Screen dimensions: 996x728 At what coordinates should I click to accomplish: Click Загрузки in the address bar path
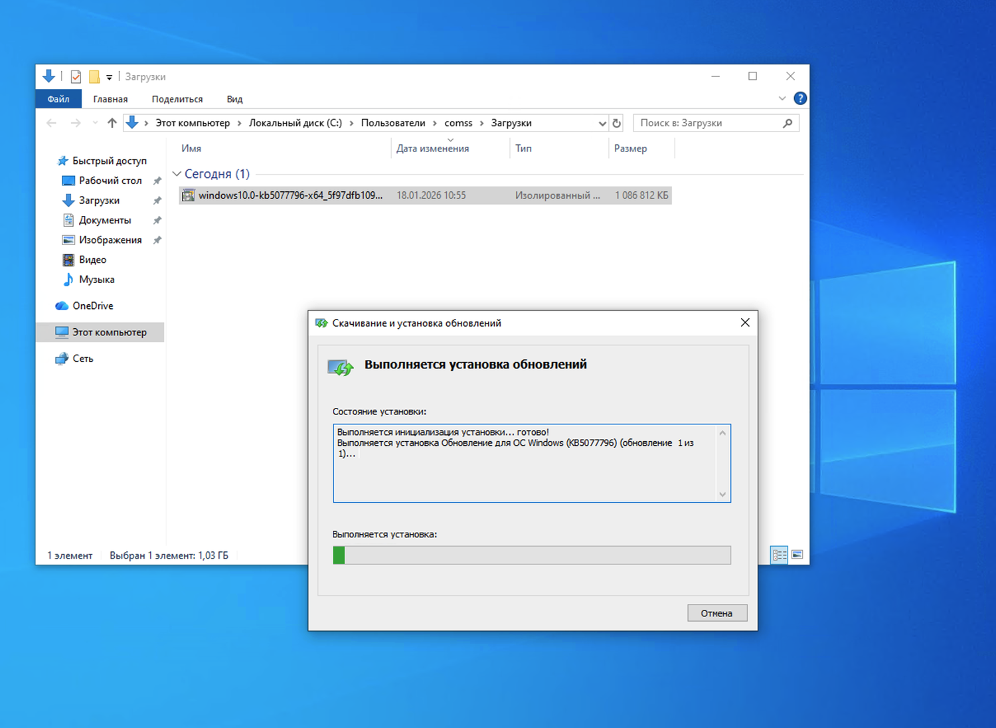click(x=511, y=123)
